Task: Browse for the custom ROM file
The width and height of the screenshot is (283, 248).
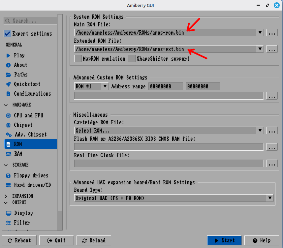Action: [x=272, y=96]
